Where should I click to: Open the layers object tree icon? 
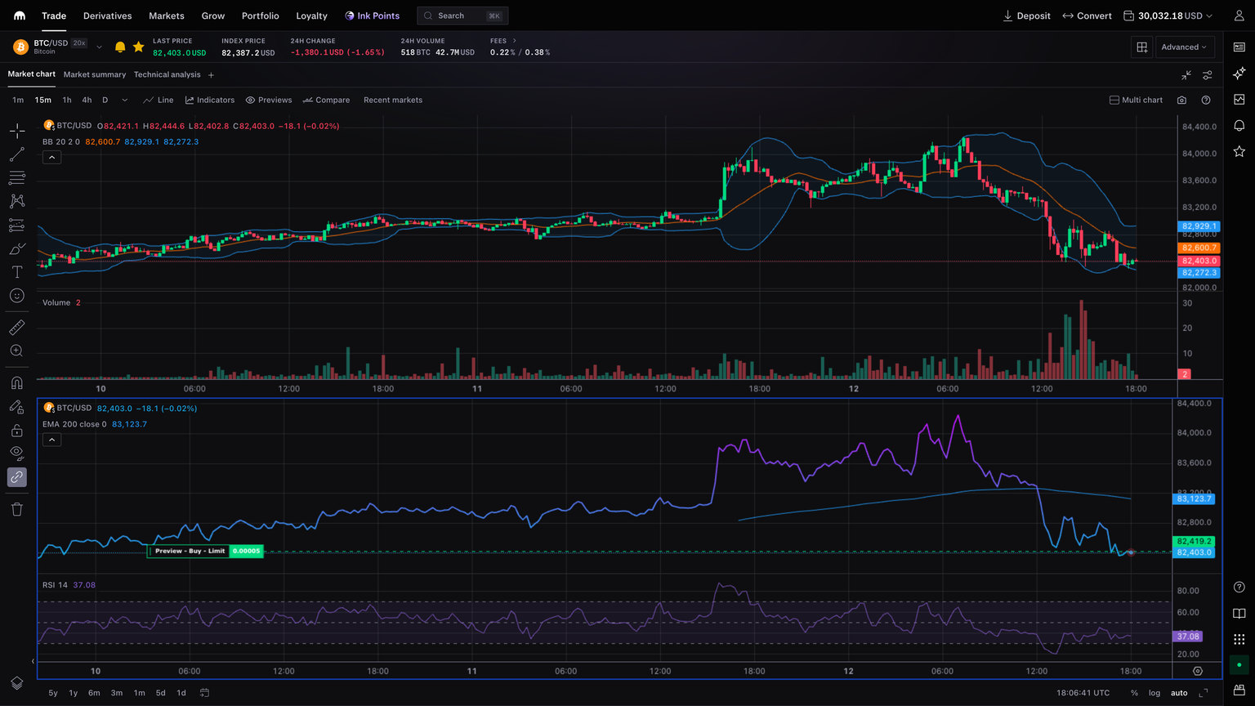pyautogui.click(x=17, y=683)
